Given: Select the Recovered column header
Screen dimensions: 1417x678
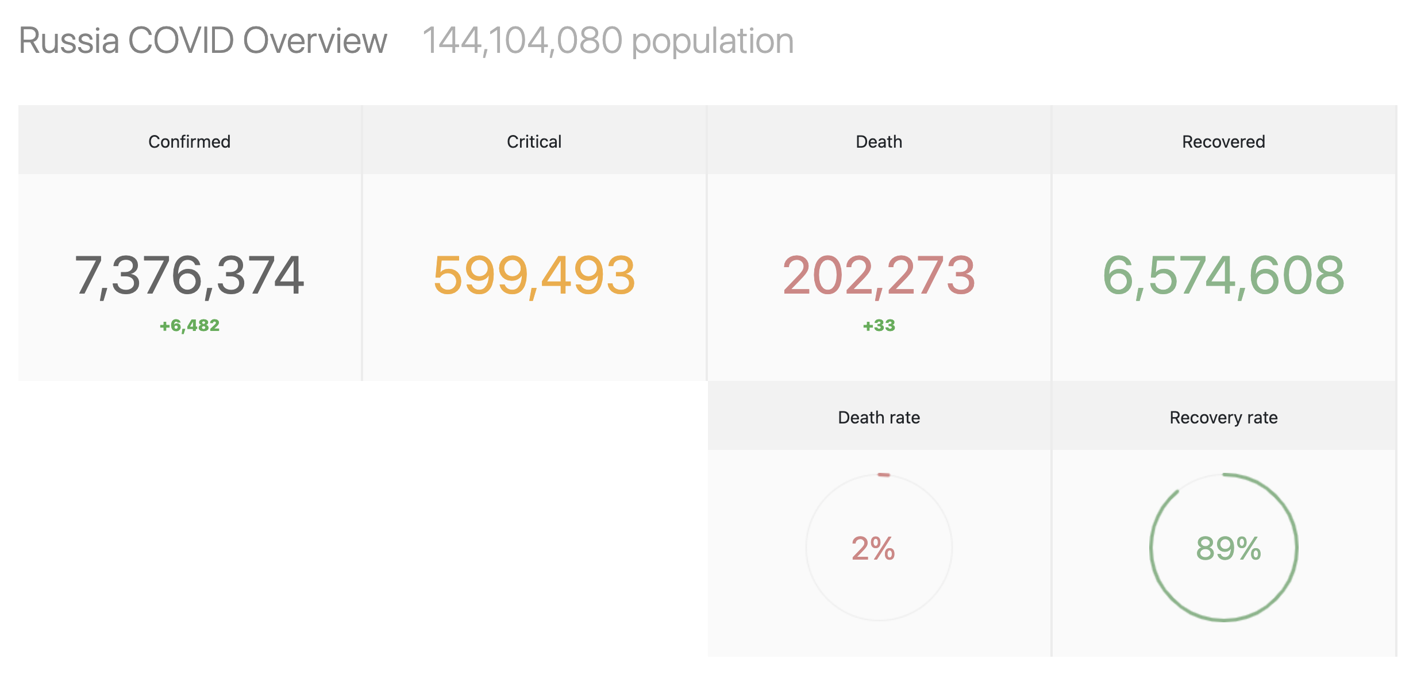Looking at the screenshot, I should 1223,141.
